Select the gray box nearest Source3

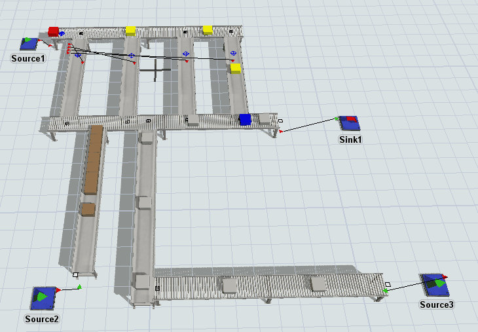(x=319, y=284)
